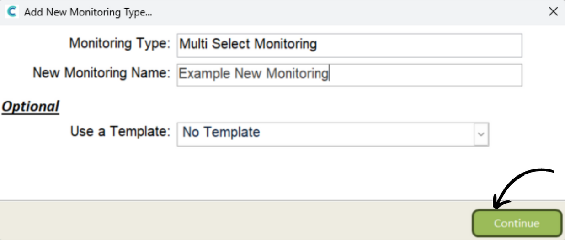Click the 'New Monitoring Name:' label

[x=101, y=73]
